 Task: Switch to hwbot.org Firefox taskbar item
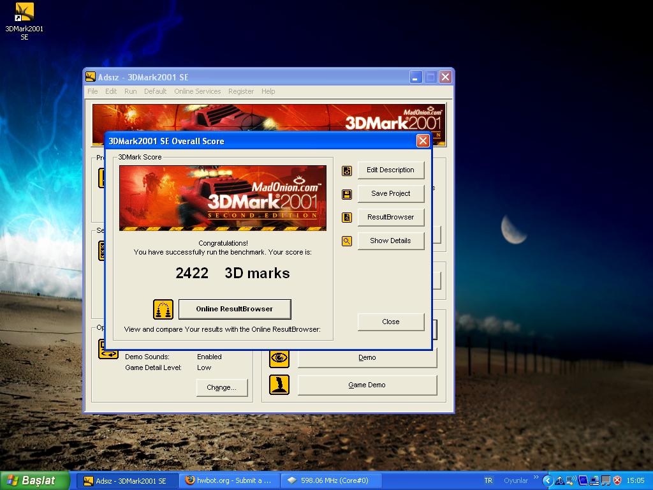[230, 481]
